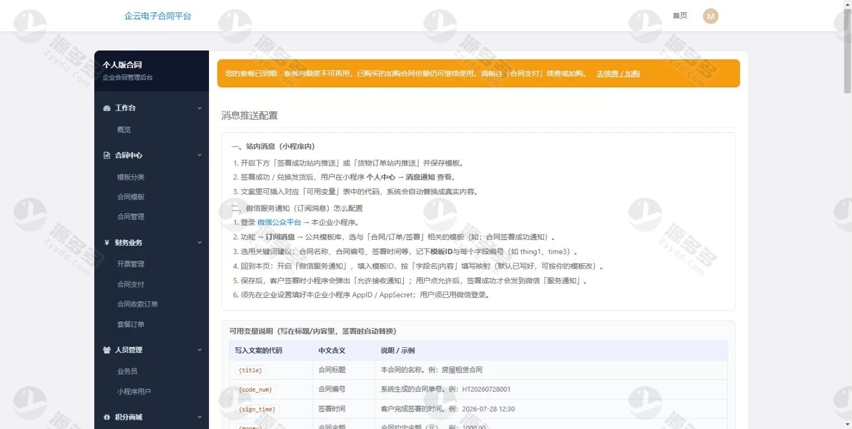Toggle the 积分商城 section chevron
The image size is (852, 429).
(x=199, y=417)
